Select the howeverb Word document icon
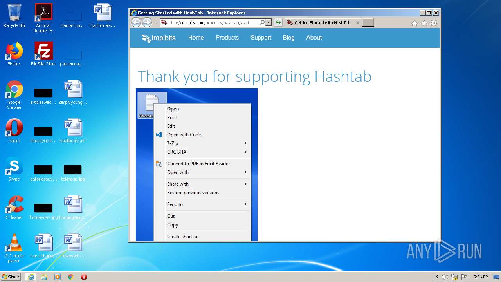 click(x=73, y=246)
